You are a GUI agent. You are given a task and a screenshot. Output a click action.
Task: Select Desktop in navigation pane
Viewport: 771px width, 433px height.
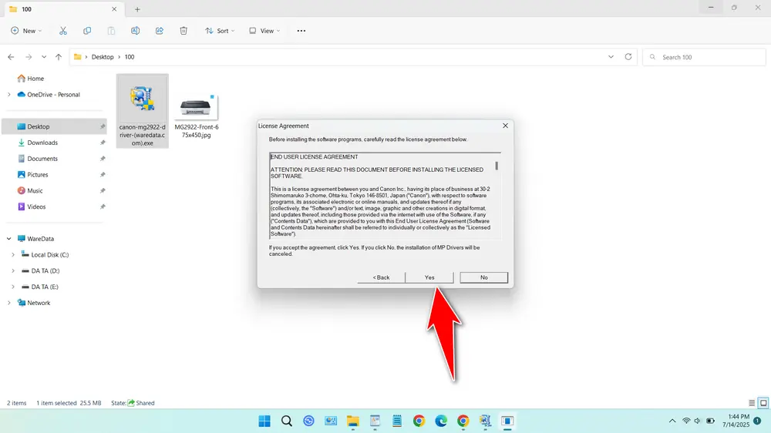pos(54,126)
